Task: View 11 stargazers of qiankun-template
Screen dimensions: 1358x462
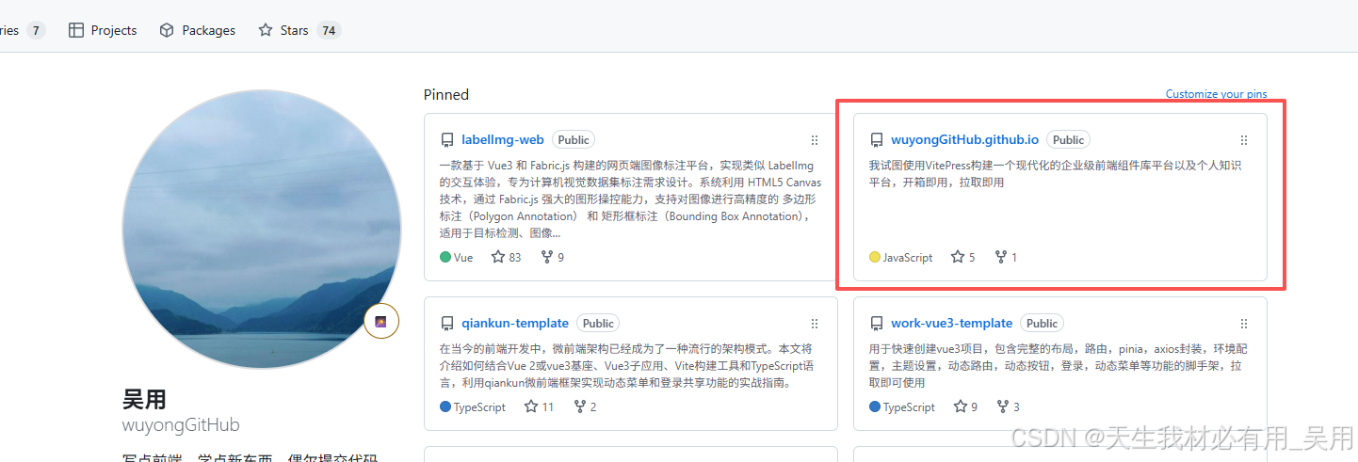Action: coord(539,407)
